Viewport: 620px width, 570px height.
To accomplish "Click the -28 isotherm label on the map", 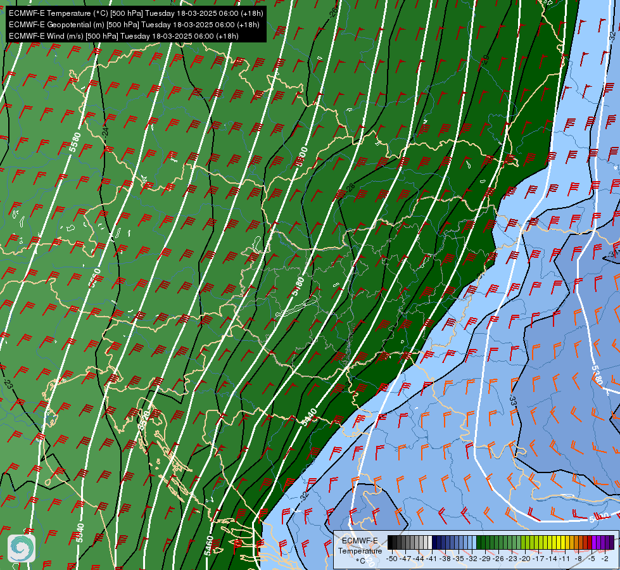I will pos(350,188).
